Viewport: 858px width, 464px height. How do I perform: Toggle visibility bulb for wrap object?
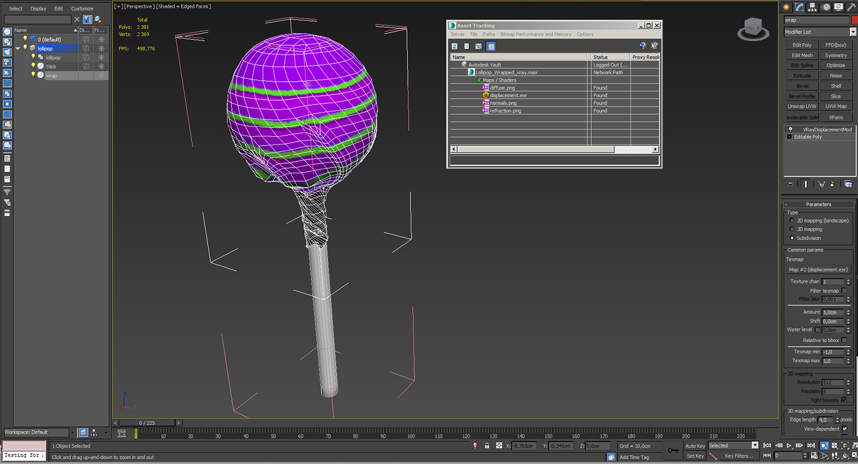pyautogui.click(x=33, y=75)
